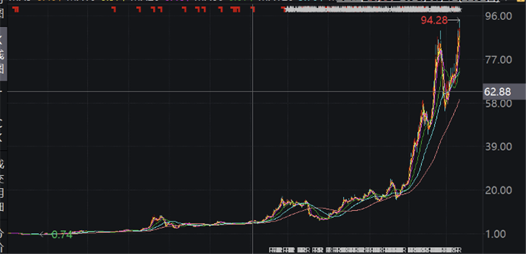Click the red marker atop the crosshair line

[251, 10]
